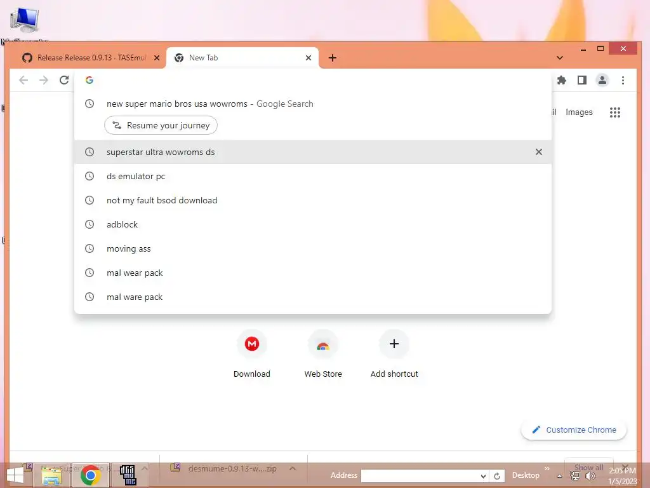Click the back navigation arrow

point(23,80)
